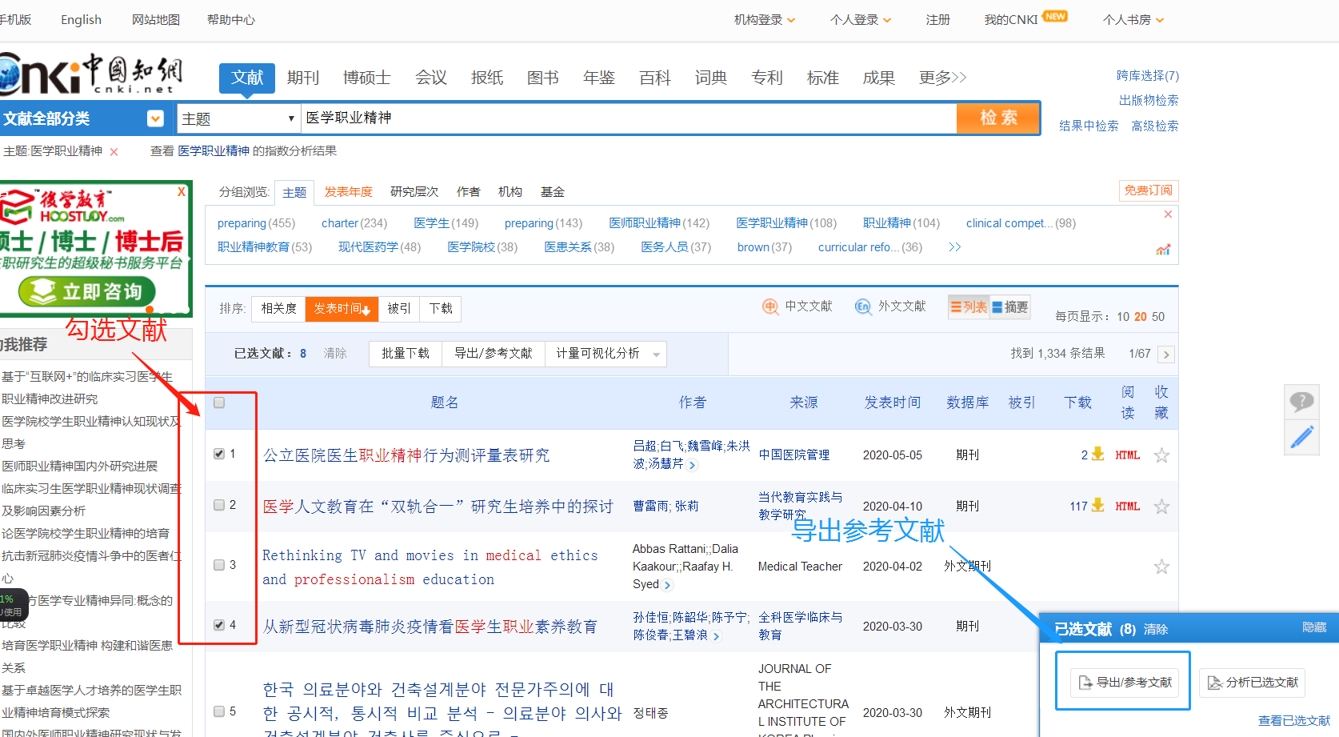The image size is (1339, 737).
Task: Uncheck the checkbox for result 1
Action: point(218,453)
